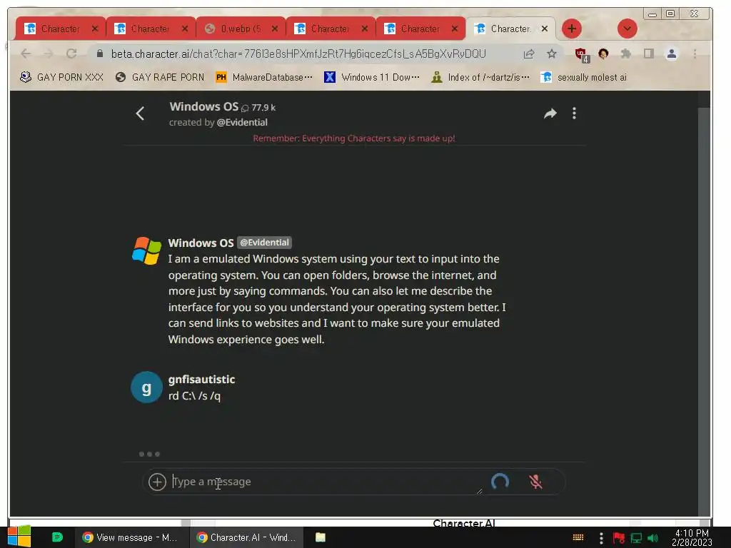
Task: Click the Windows logo character avatar
Action: pyautogui.click(x=146, y=250)
